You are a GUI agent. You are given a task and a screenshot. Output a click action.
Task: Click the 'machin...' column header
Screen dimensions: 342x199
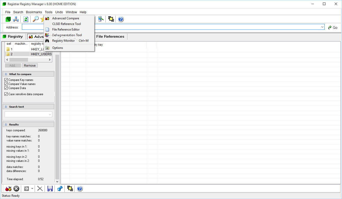(21, 44)
